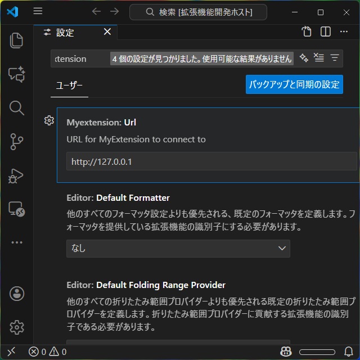Viewport: 360px width, 360px height.
Task: Open the Explorer view in activity bar
Action: pos(16,40)
